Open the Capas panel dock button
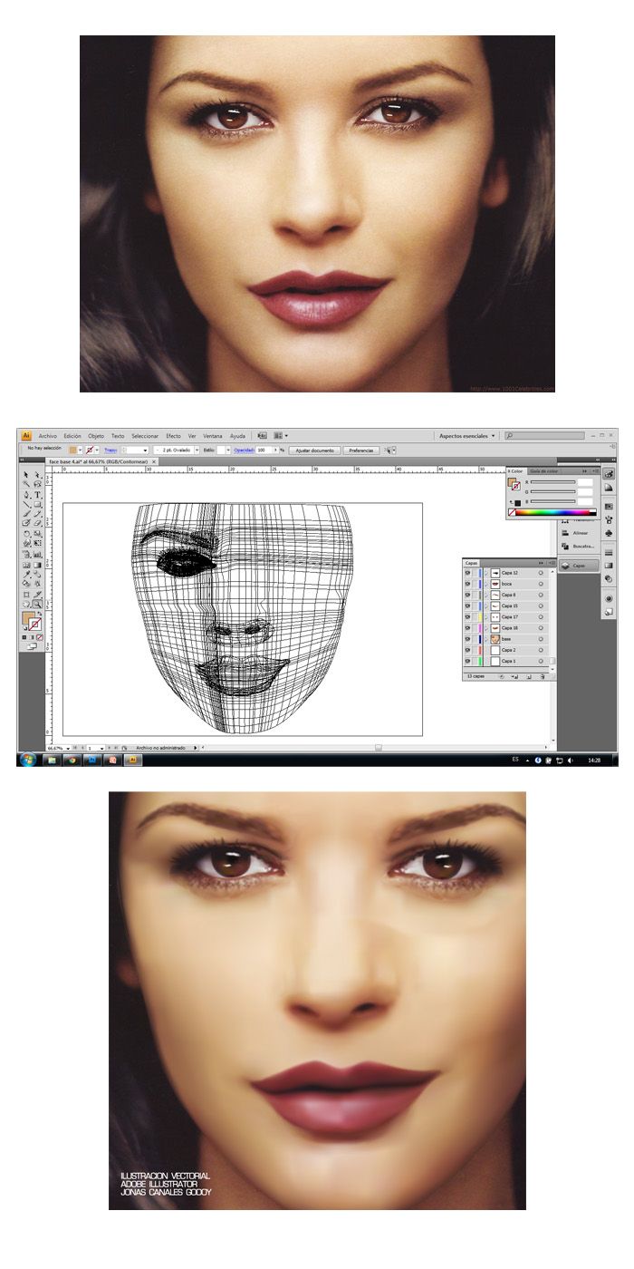 pyautogui.click(x=580, y=566)
